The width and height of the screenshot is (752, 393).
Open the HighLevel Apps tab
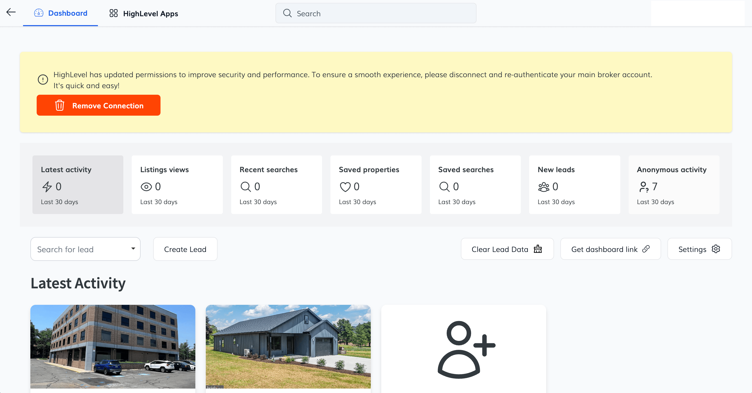144,13
